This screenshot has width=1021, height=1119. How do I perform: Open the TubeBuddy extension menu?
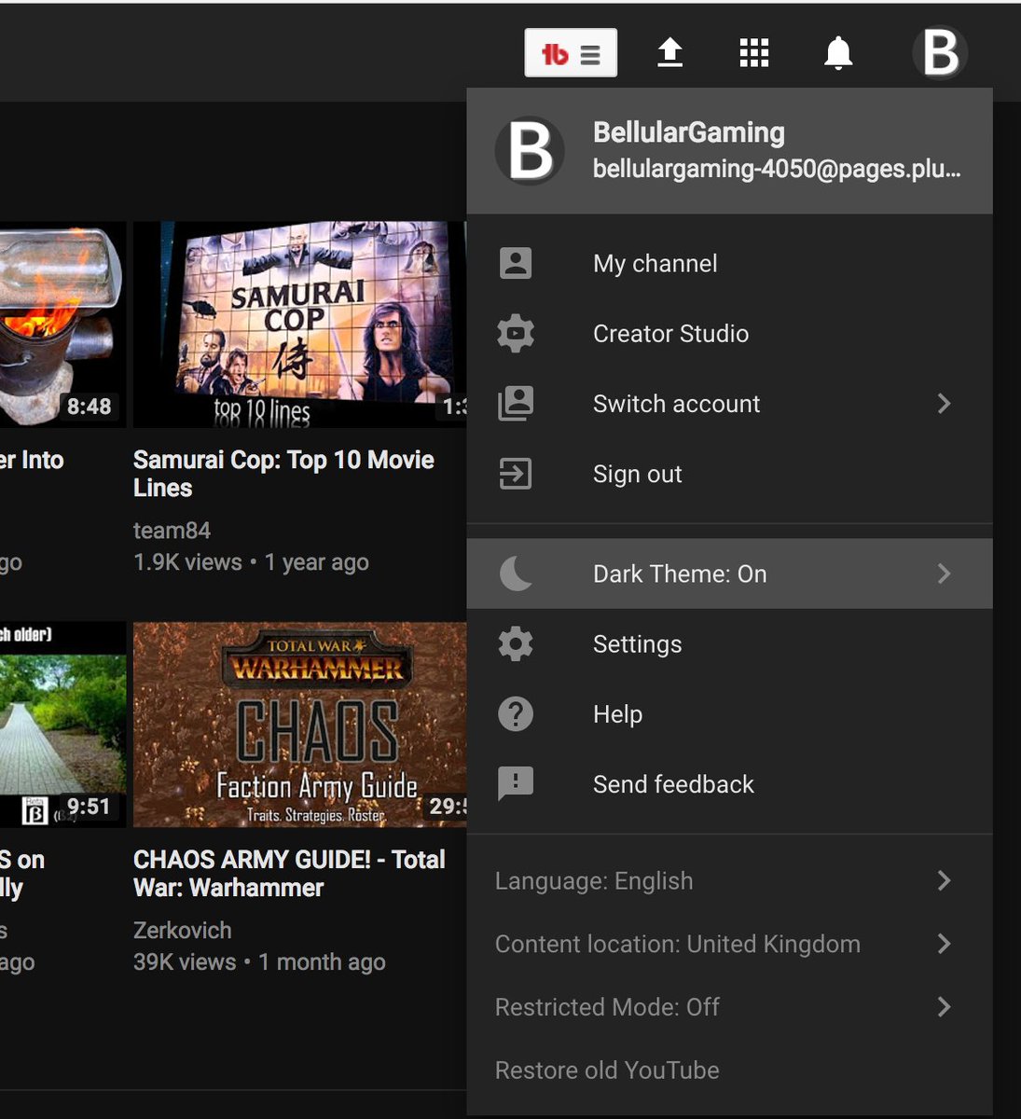click(x=571, y=53)
